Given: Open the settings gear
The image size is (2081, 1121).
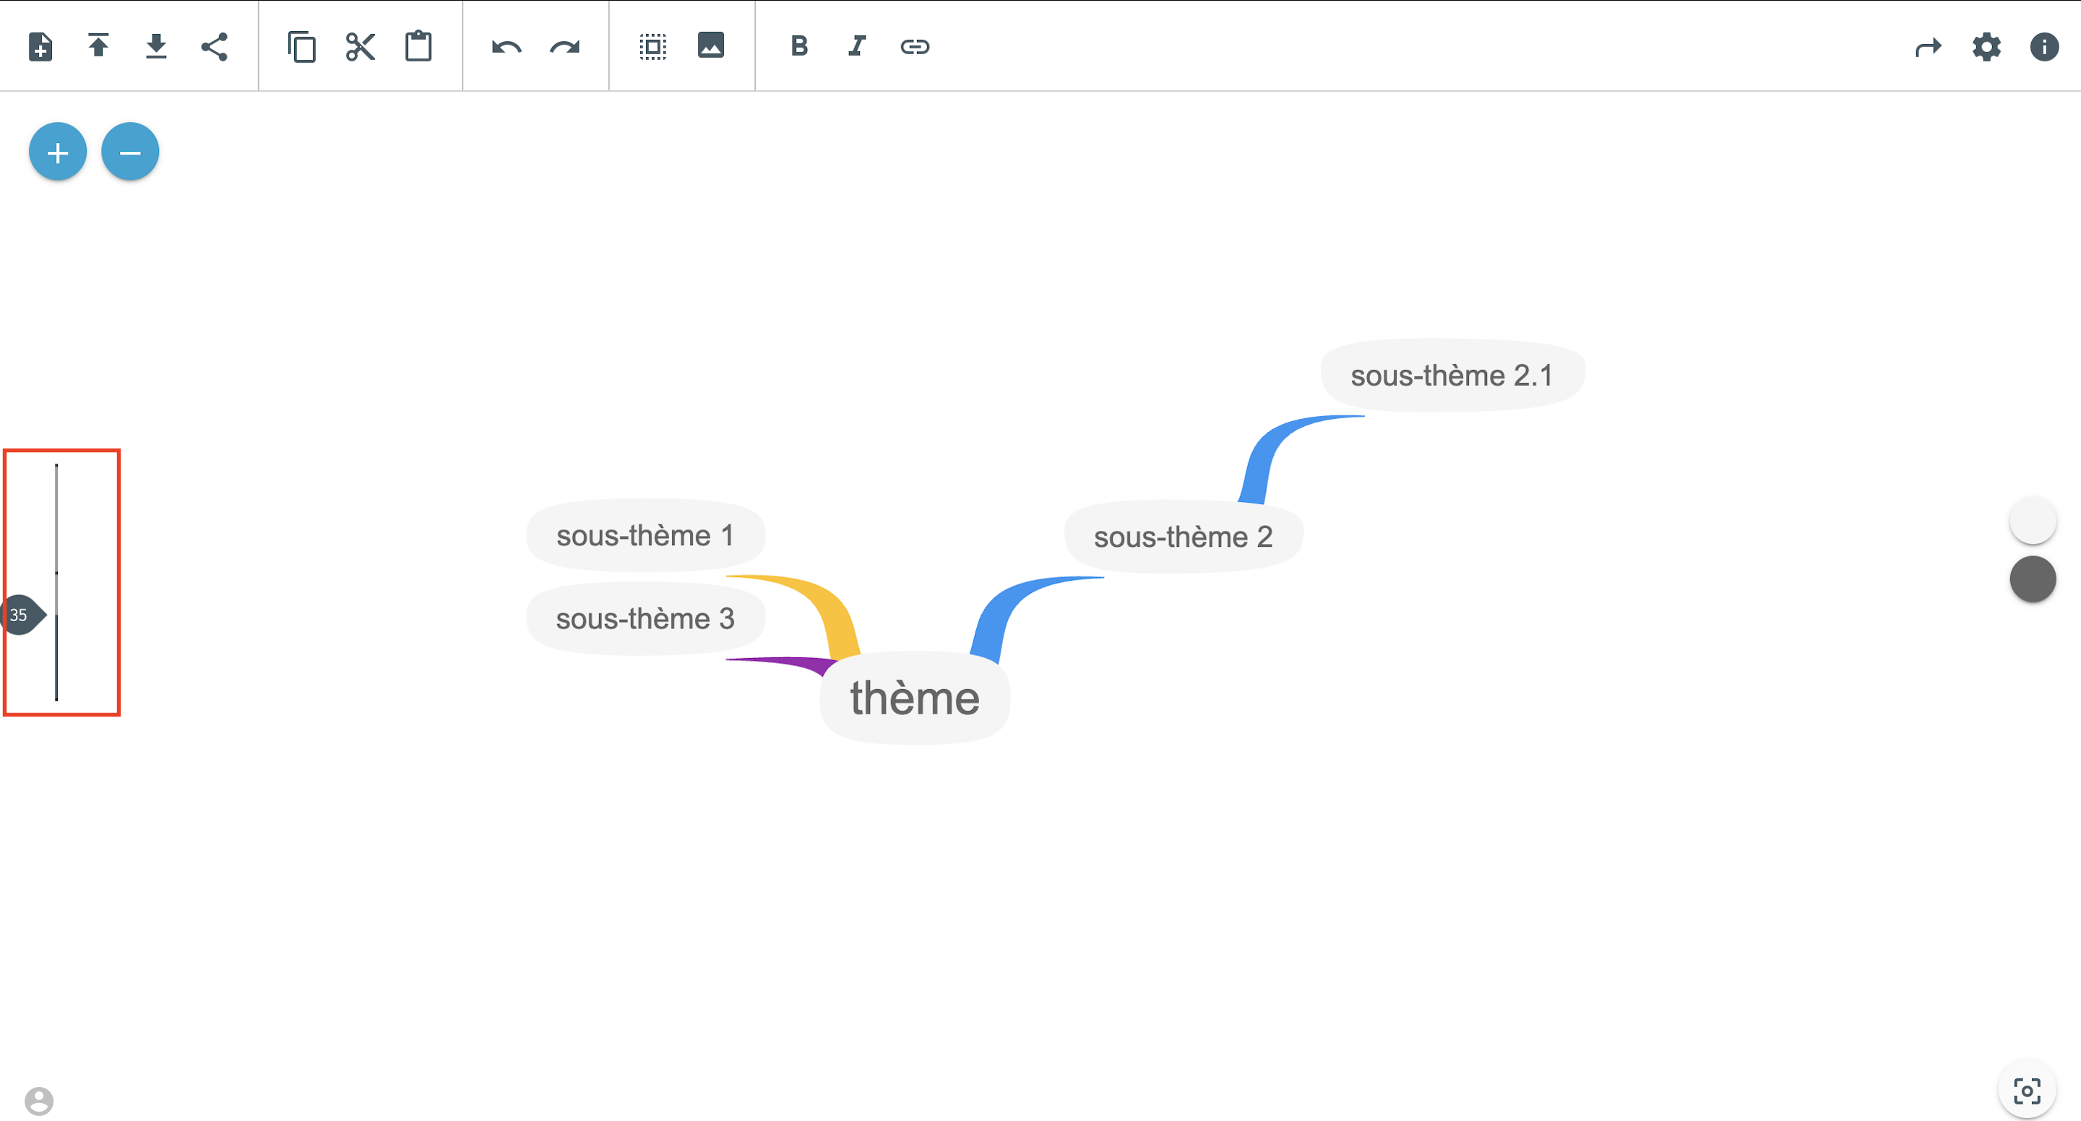Looking at the screenshot, I should tap(1986, 46).
